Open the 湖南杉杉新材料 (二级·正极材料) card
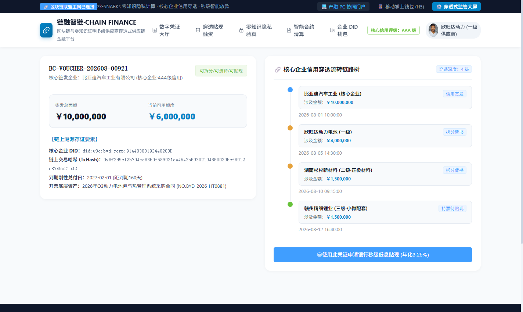 tap(385, 174)
